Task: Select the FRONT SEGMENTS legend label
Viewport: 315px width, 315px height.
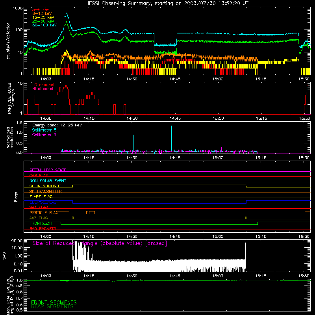Action: (x=54, y=302)
